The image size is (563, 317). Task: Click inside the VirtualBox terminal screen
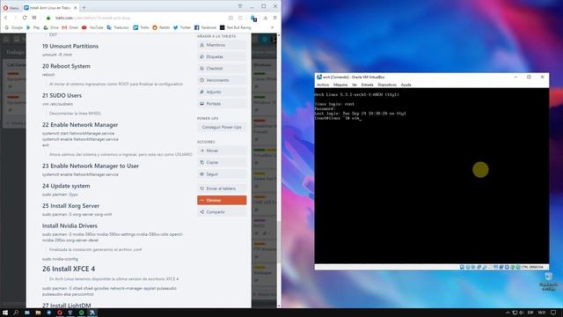coord(432,176)
